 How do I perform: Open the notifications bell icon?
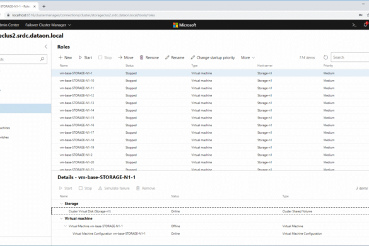(366, 25)
